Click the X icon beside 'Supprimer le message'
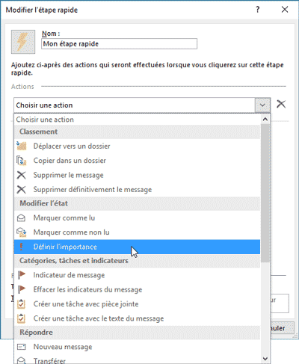The image size is (299, 364). tap(21, 175)
